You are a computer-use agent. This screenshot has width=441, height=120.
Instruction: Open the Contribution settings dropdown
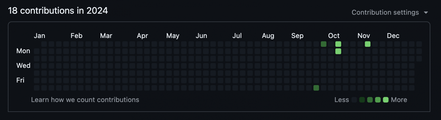click(390, 12)
